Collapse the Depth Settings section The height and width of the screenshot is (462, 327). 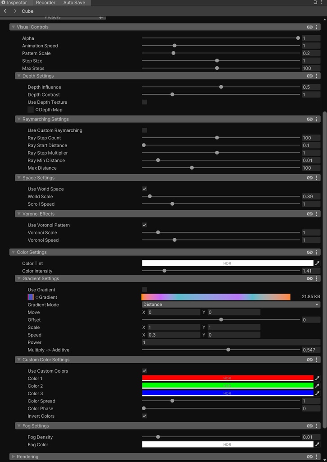tap(19, 76)
